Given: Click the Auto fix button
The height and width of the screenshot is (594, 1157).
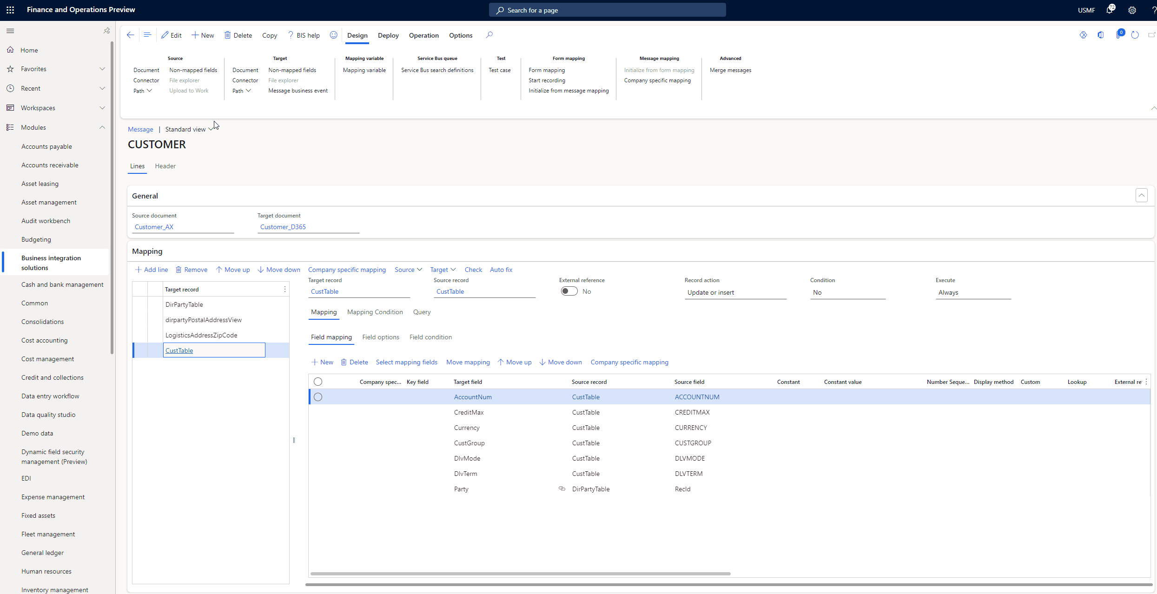Looking at the screenshot, I should 501,270.
